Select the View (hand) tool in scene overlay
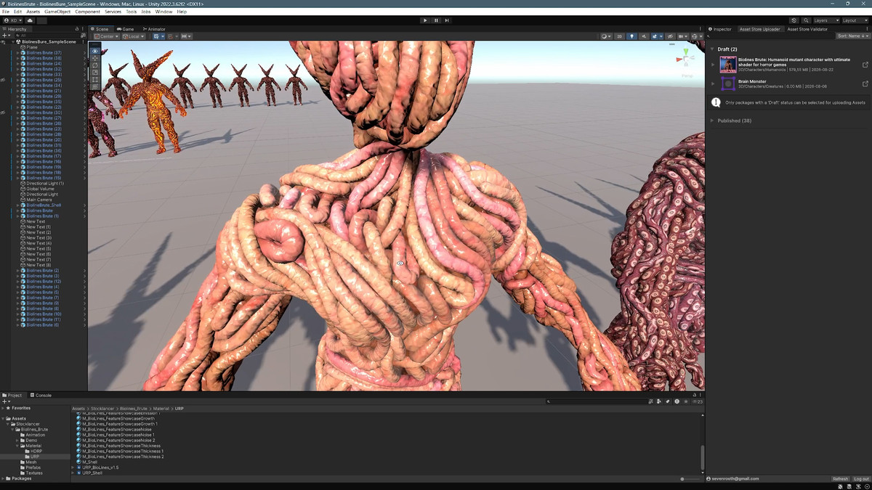 click(x=94, y=51)
